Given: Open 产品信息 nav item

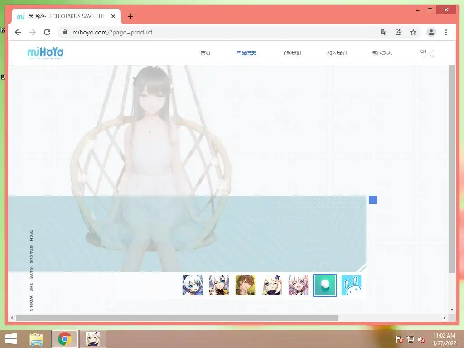Looking at the screenshot, I should click(x=246, y=53).
